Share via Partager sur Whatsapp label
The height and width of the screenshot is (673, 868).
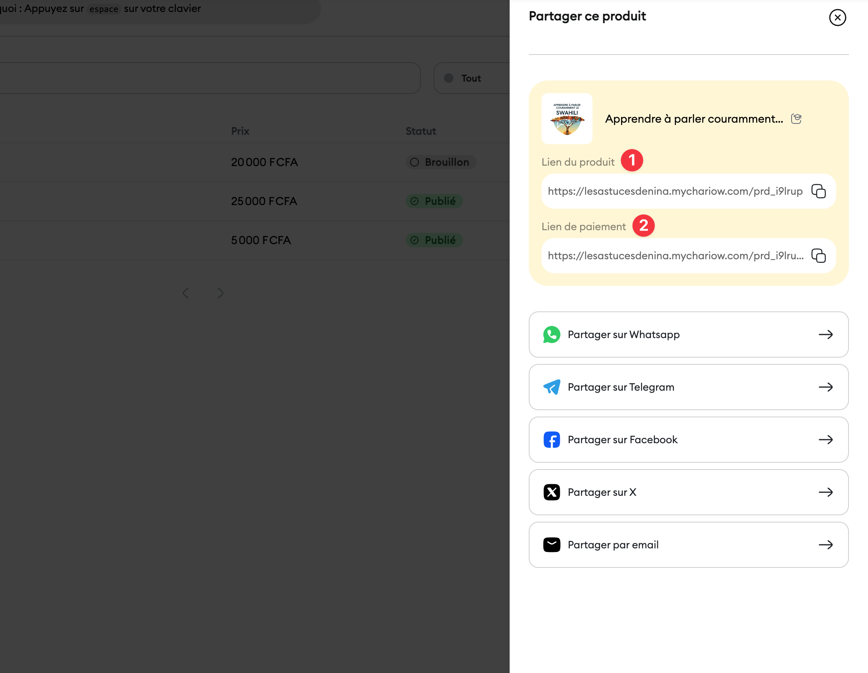624,335
